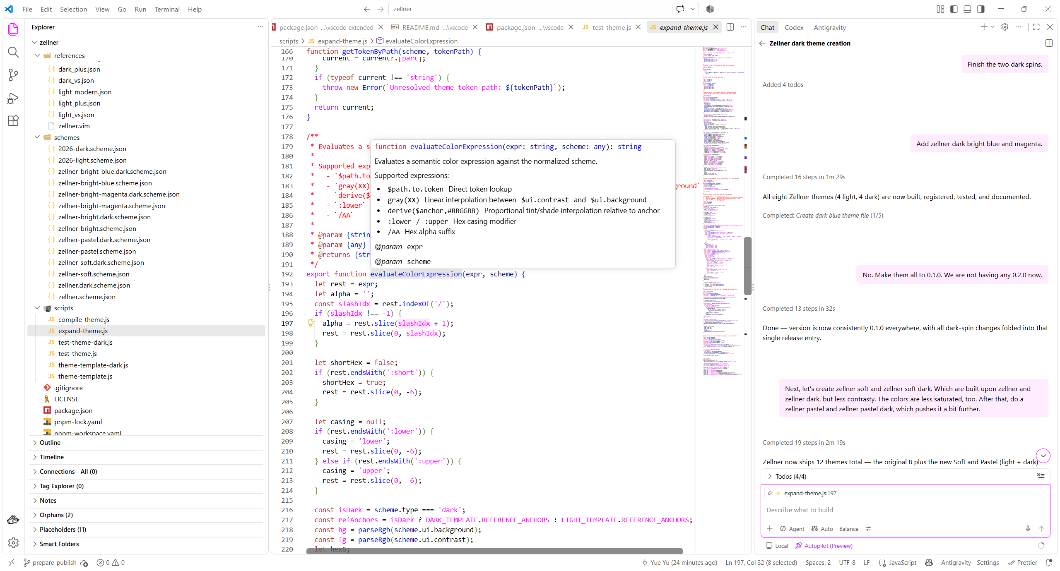This screenshot has height=571, width=1060.
Task: Toggle Autopilot (Preview) mode
Action: (824, 546)
